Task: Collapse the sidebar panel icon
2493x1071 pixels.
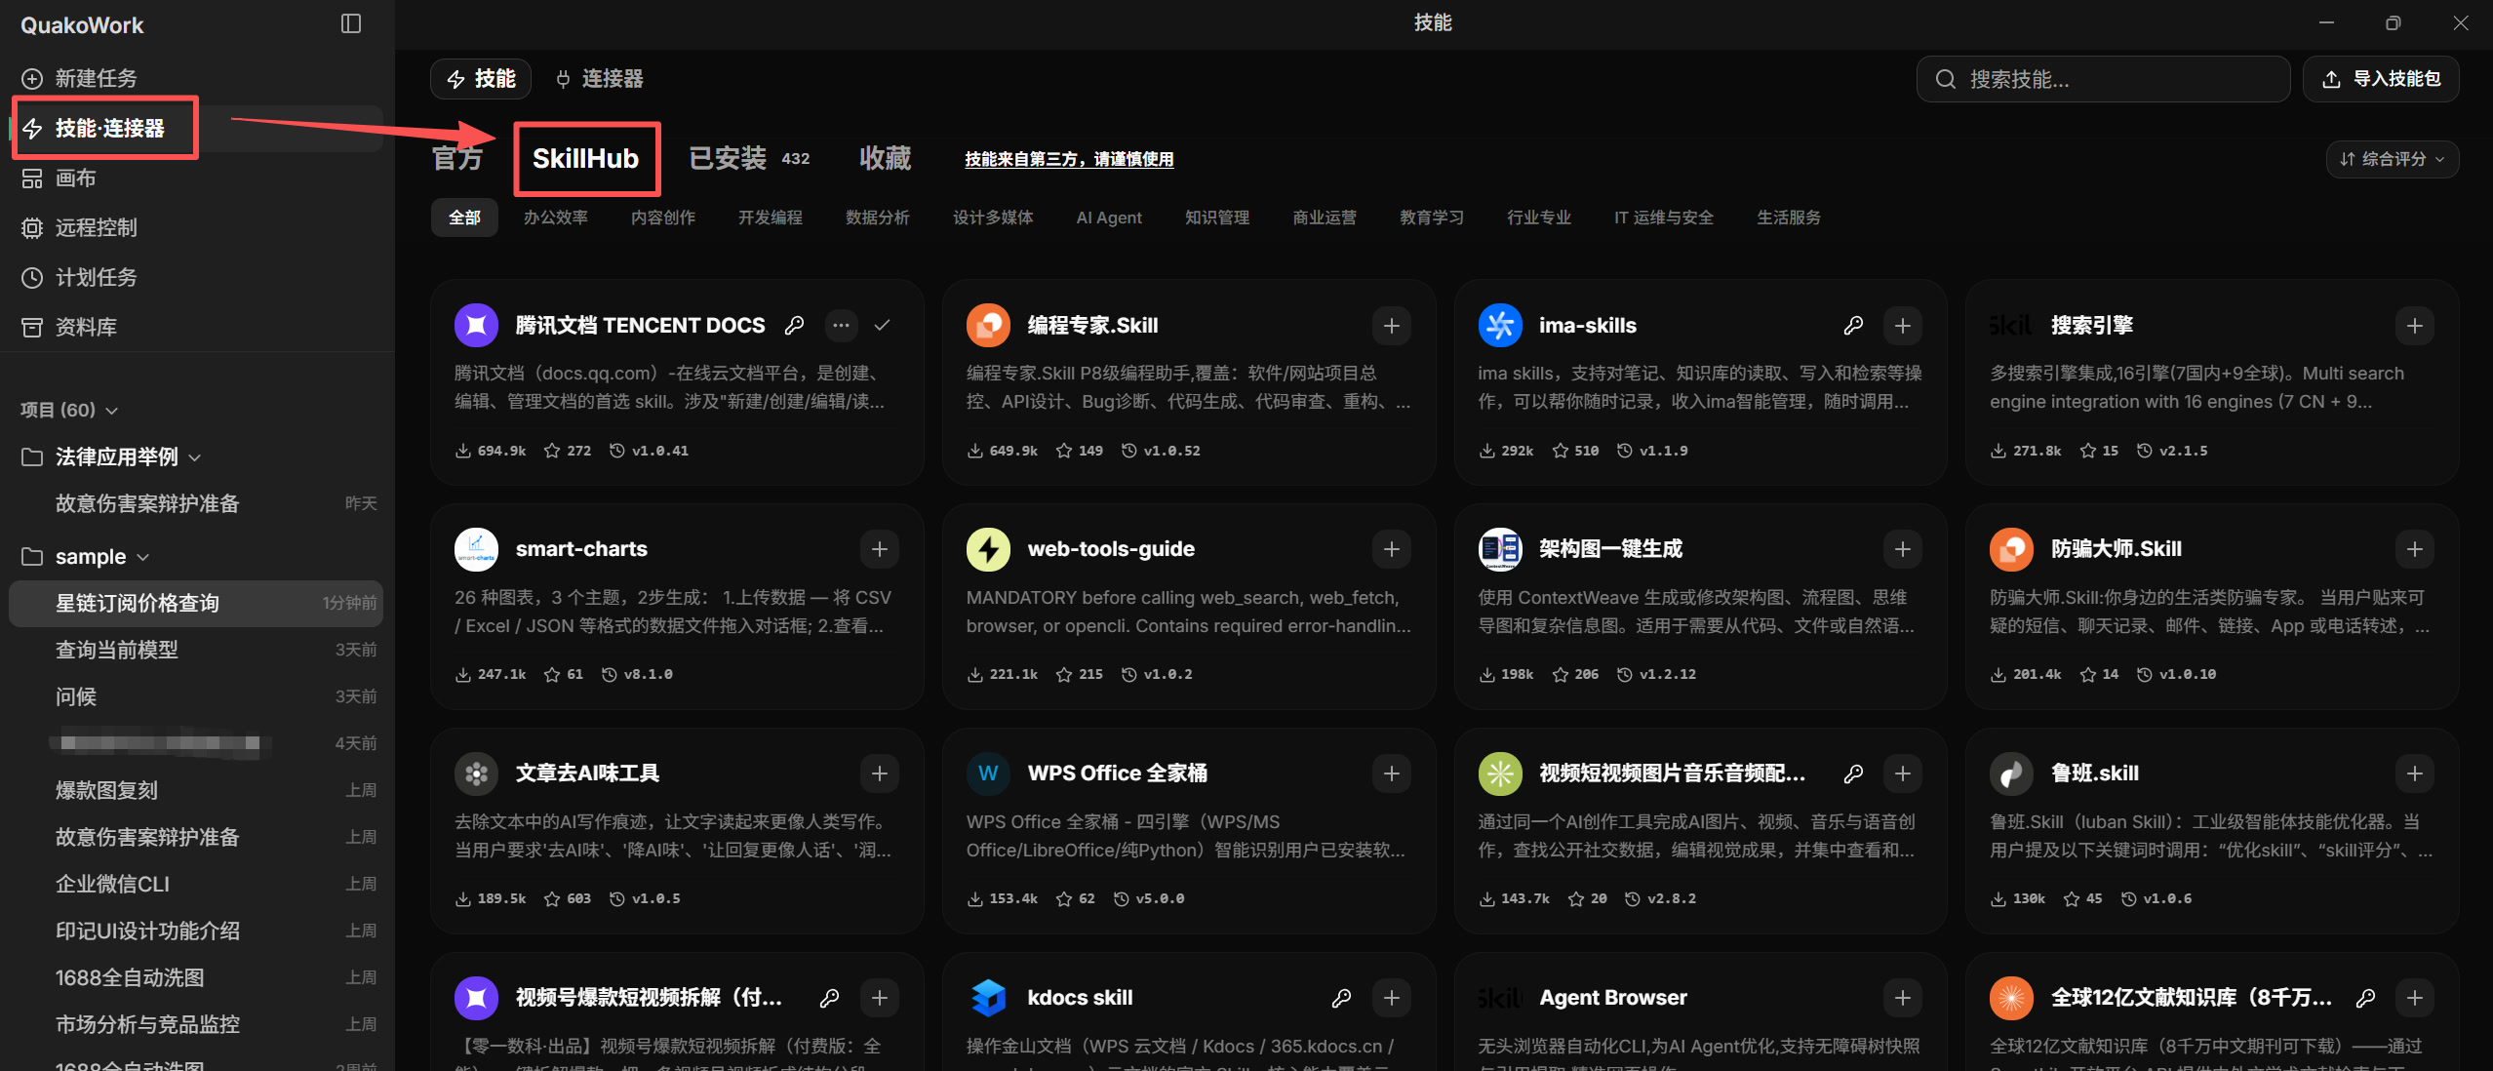Action: (351, 24)
